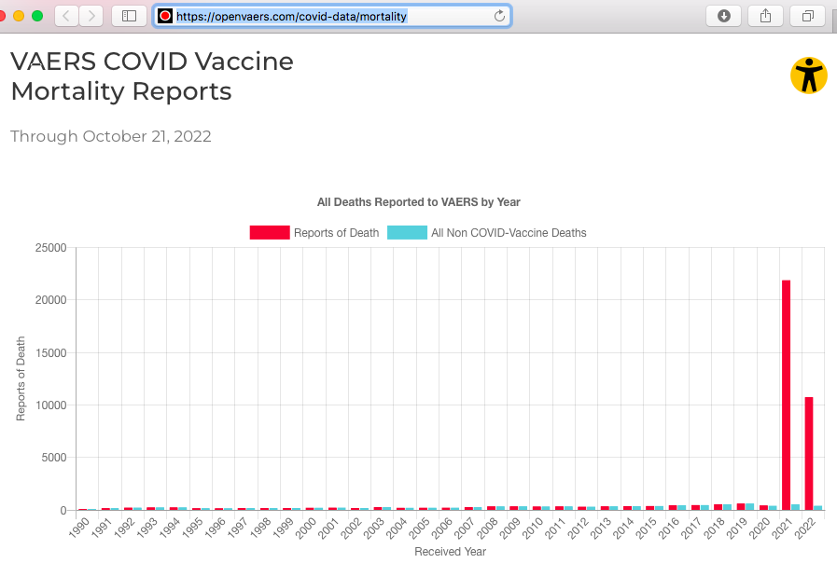Toggle the Reports of Death legend series
Viewport: 837px width, 563px height.
click(x=336, y=233)
